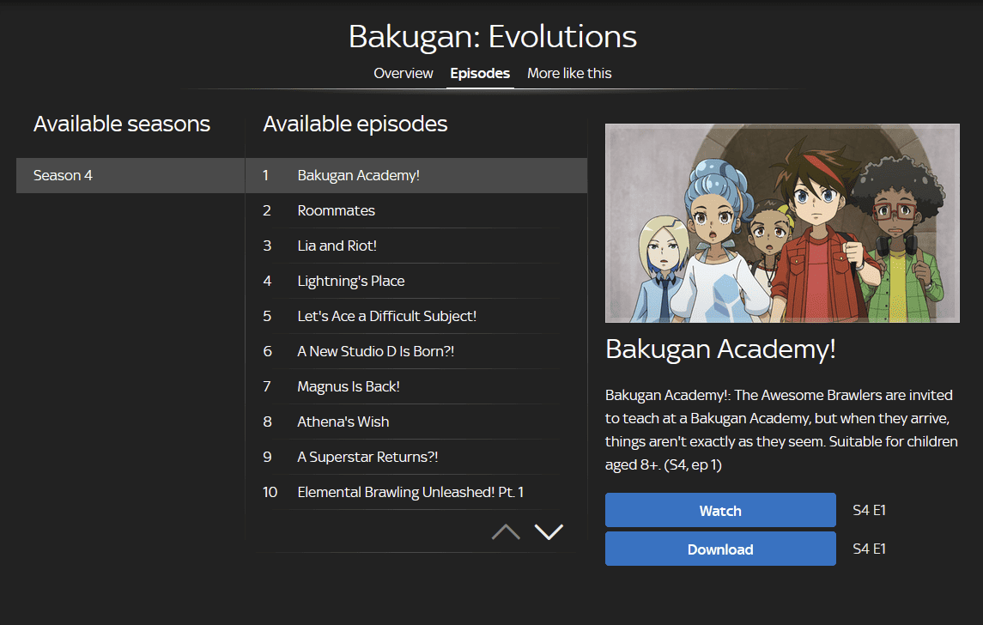This screenshot has width=983, height=625.
Task: Click the Bakugan: Evolutions show title
Action: coord(492,37)
